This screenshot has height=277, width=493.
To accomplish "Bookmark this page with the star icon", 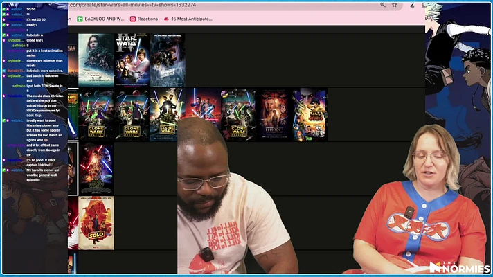I will pyautogui.click(x=395, y=5).
